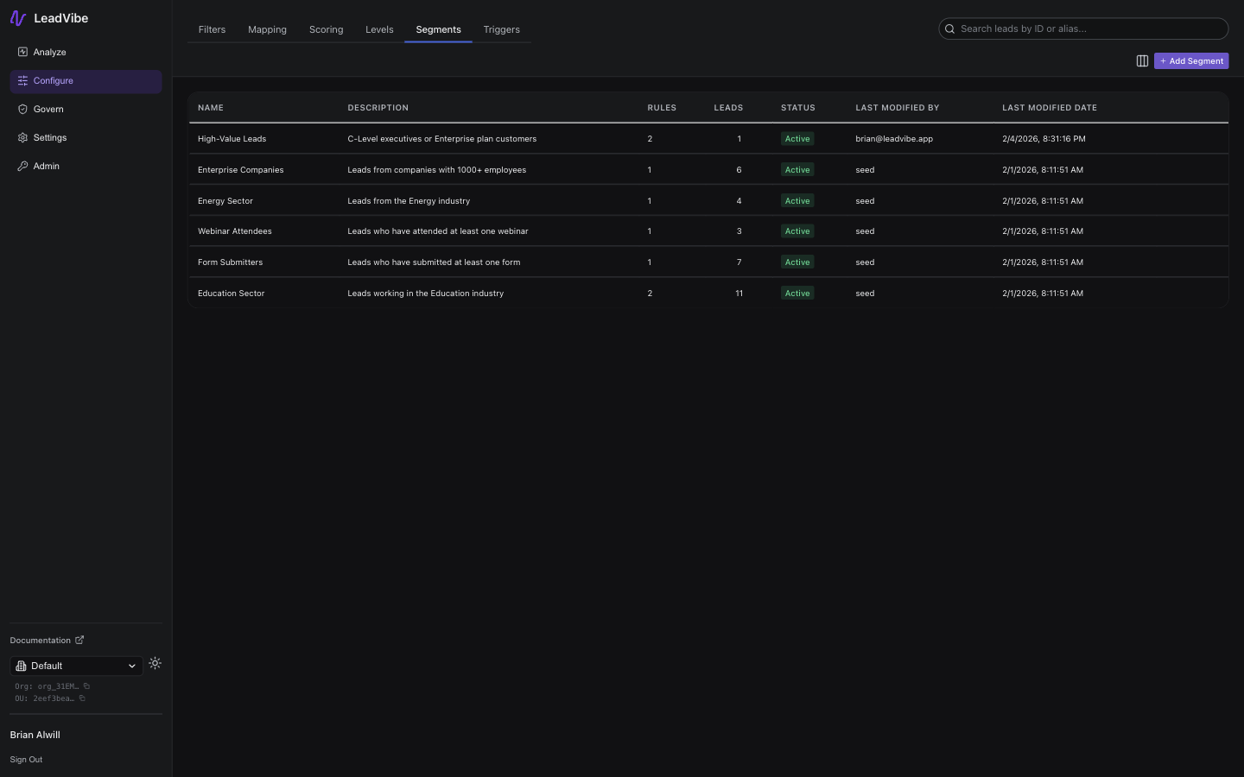Click the search leads input field
The width and height of the screenshot is (1244, 777).
(1083, 28)
